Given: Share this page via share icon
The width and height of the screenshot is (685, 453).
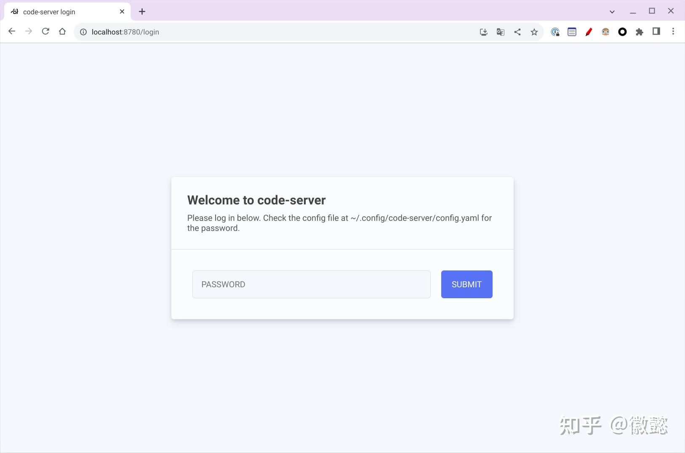Looking at the screenshot, I should point(517,32).
